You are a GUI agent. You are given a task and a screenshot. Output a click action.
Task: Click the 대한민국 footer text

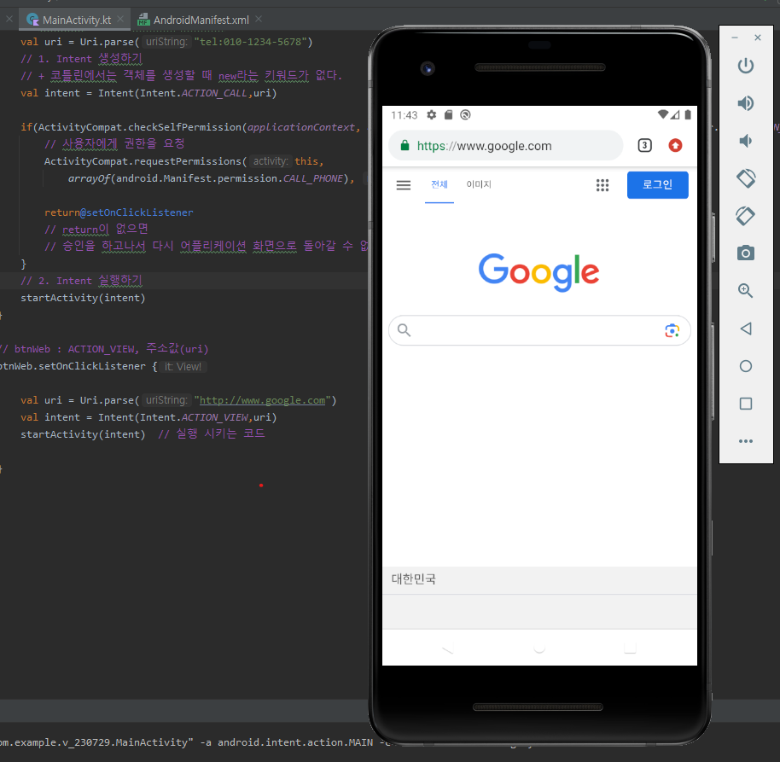(413, 579)
